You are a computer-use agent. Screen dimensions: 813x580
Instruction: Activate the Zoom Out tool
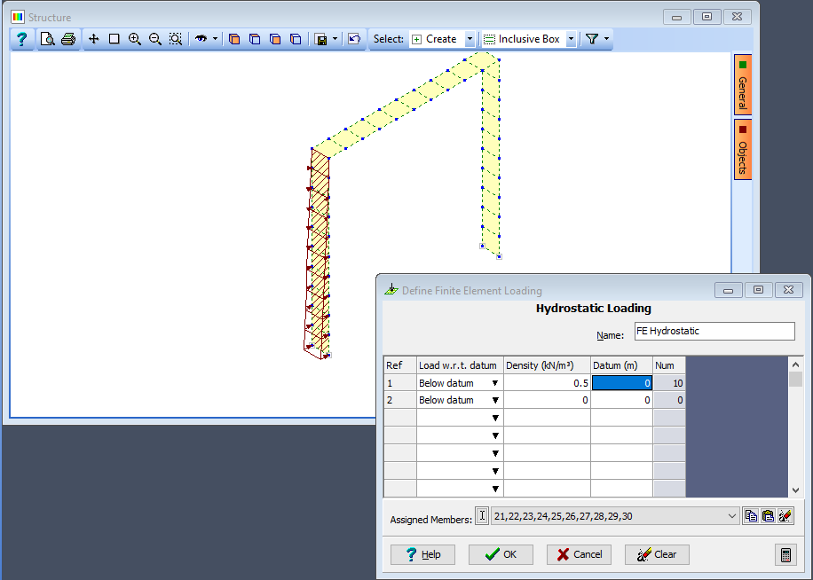coord(154,39)
